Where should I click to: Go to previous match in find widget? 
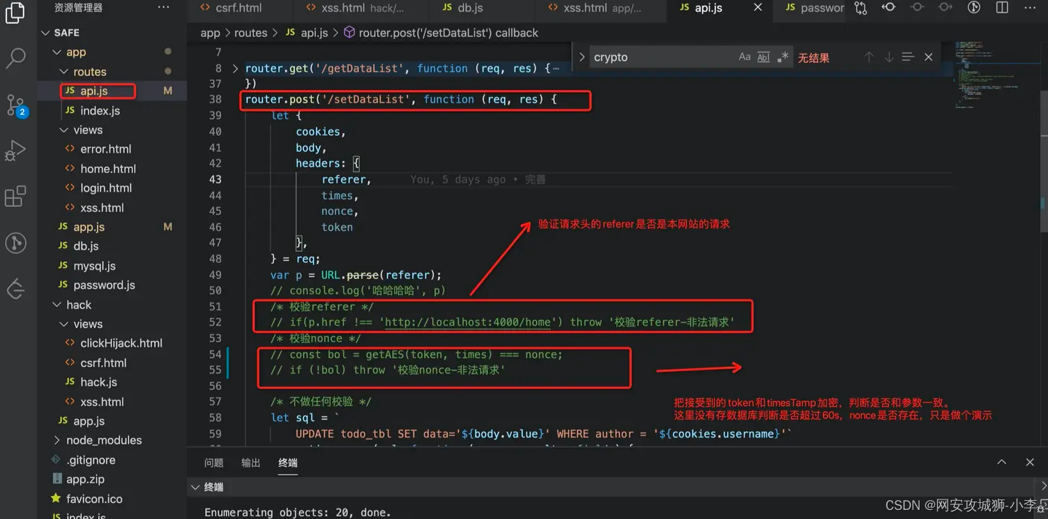869,57
